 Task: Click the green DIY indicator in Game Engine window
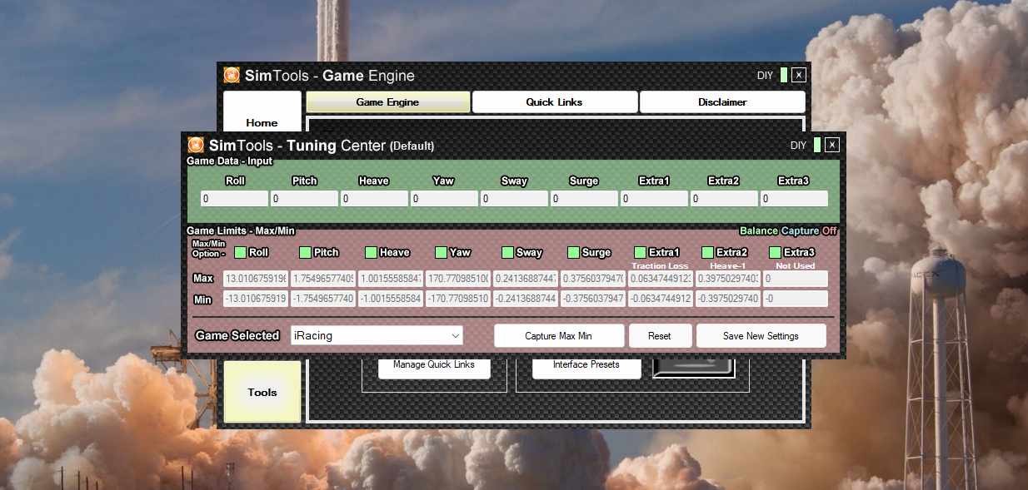[x=784, y=75]
